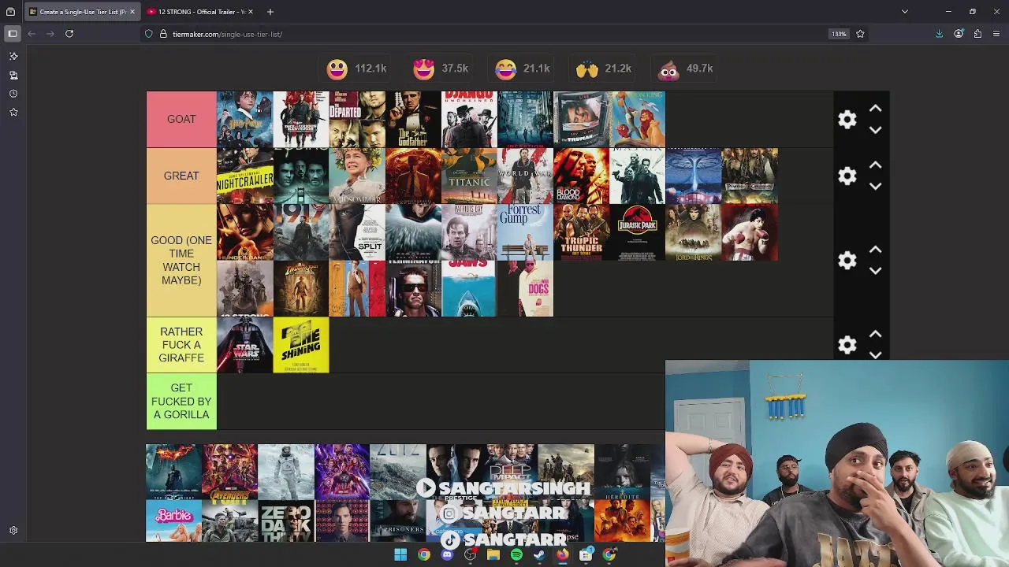Open the Firefox account menu
Viewport: 1009px width, 567px height.
point(959,34)
